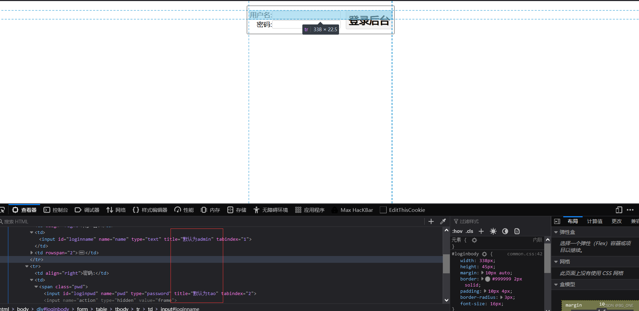Screen dimensions: 639x311
Task: Click the form breadcrumb
Action: pos(82,309)
